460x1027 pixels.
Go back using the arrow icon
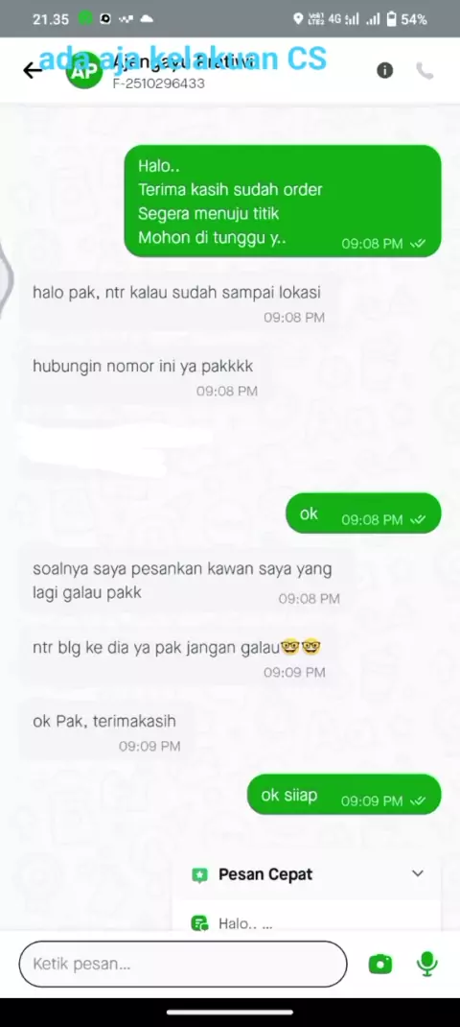tap(32, 70)
